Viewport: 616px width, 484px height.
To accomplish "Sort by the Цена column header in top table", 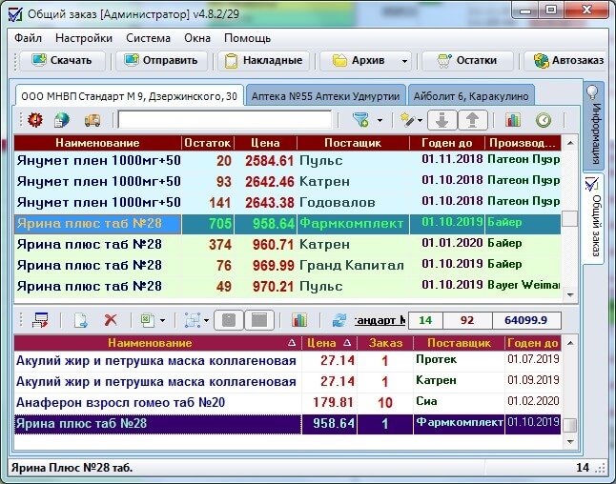I will pyautogui.click(x=264, y=142).
